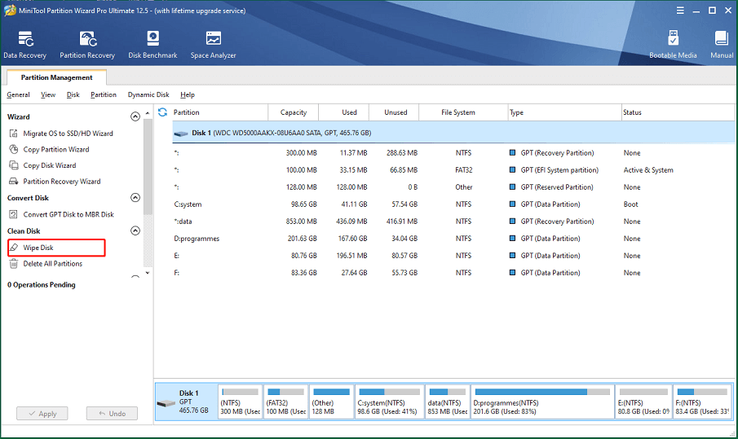738x439 pixels.
Task: Click the Partition Recovery Wizard icon
Action: [x=14, y=182]
